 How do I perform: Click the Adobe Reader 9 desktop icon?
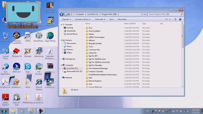[5, 100]
